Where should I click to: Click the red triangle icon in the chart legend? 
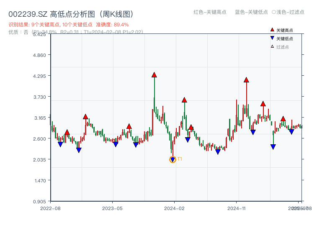click(x=272, y=30)
